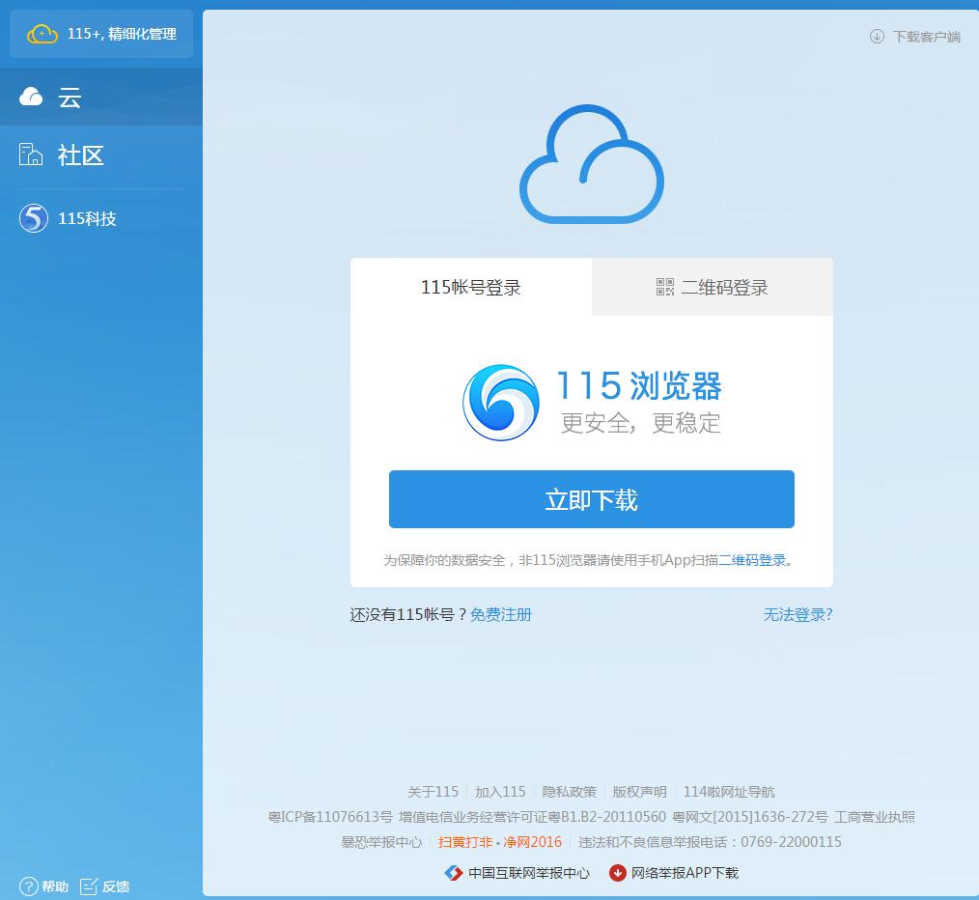The image size is (979, 900).
Task: Click the large blue cloud logo
Action: 592,164
